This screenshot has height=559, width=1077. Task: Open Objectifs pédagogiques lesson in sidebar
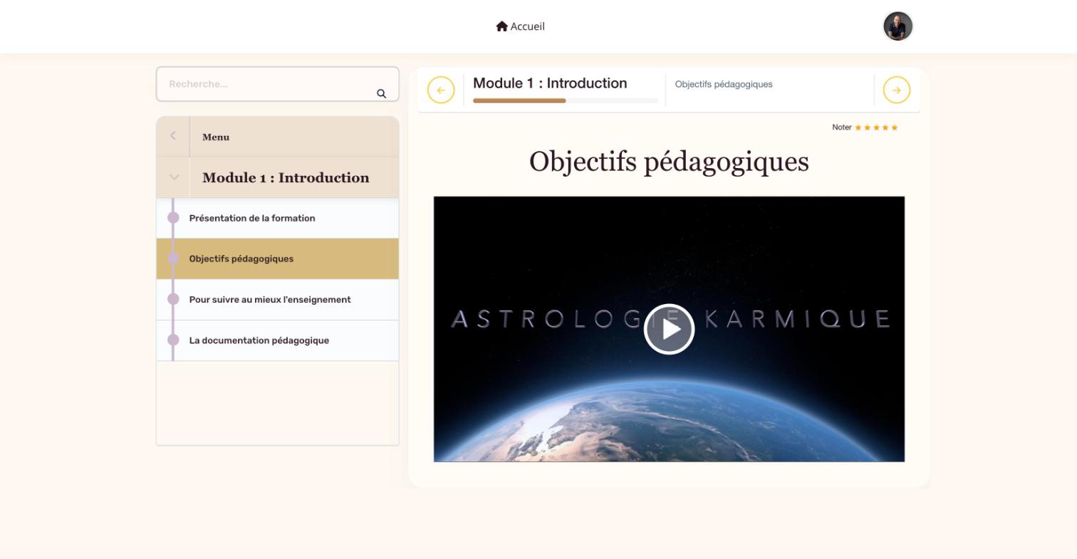tap(278, 258)
